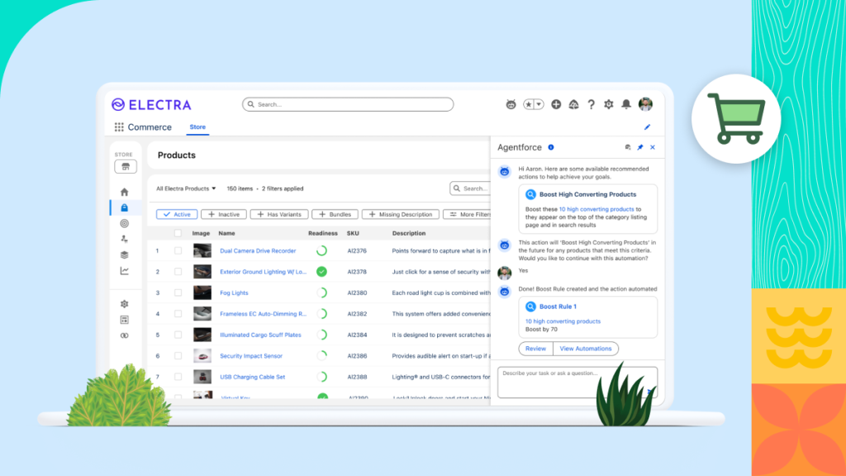Screen dimensions: 846x476
Task: Click the favorites star icon
Action: click(529, 104)
